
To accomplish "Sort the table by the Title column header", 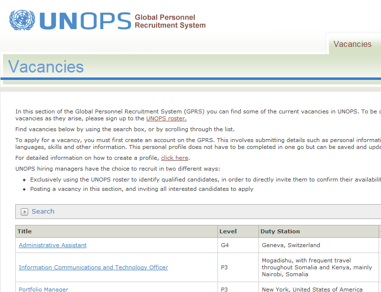I will (x=25, y=231).
